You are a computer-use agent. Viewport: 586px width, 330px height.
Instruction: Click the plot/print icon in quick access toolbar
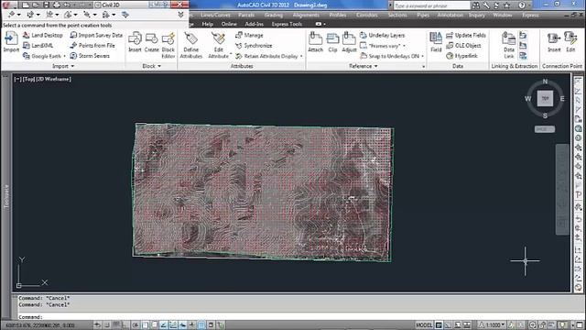(x=57, y=5)
